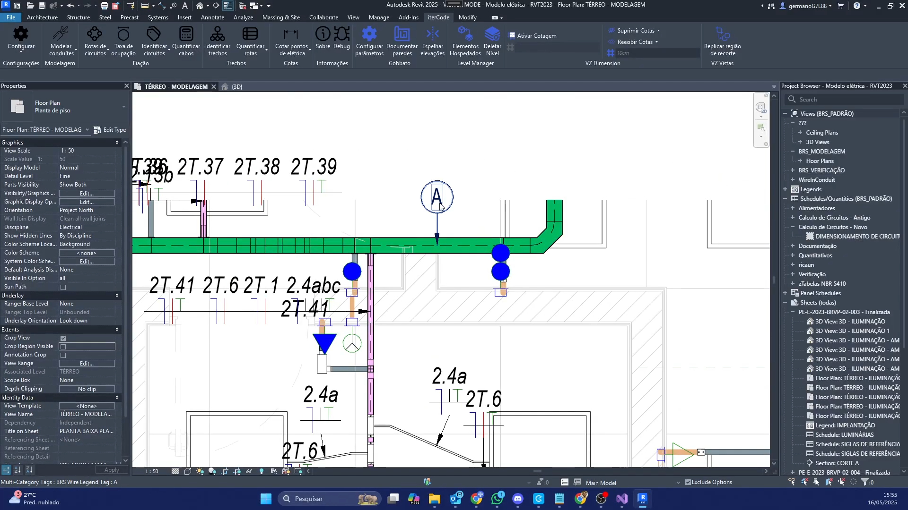Click the Edit Type button
908x510 pixels.
pyautogui.click(x=110, y=130)
